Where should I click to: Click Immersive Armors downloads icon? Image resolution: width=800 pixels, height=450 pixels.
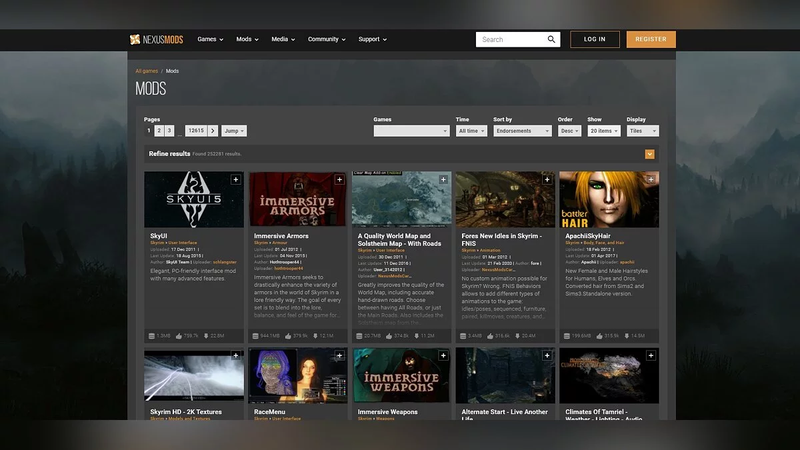coord(315,336)
